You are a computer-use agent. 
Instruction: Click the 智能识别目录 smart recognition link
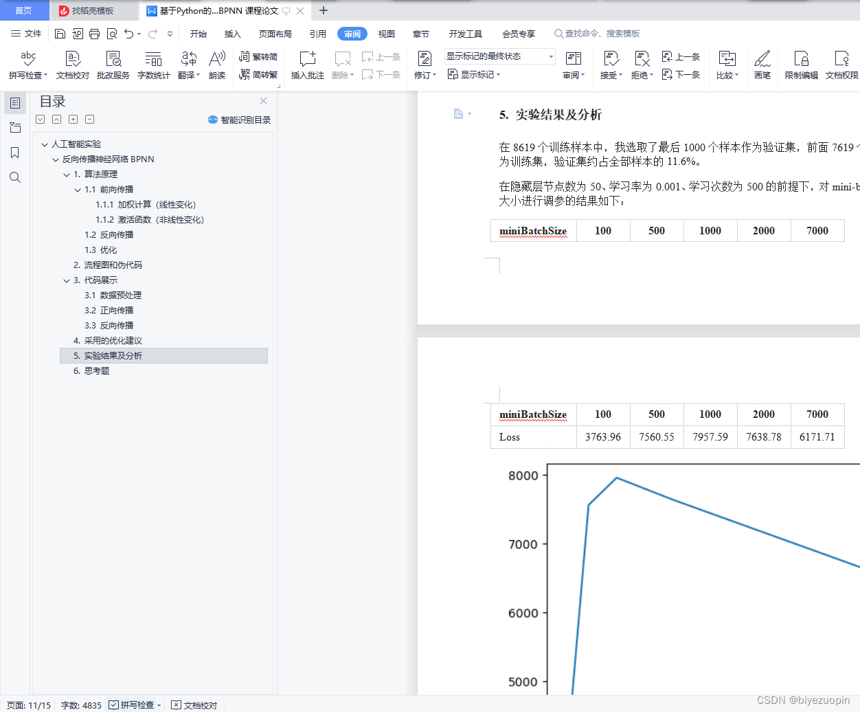[242, 120]
